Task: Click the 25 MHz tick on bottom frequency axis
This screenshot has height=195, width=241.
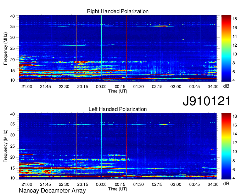Action: point(13,146)
